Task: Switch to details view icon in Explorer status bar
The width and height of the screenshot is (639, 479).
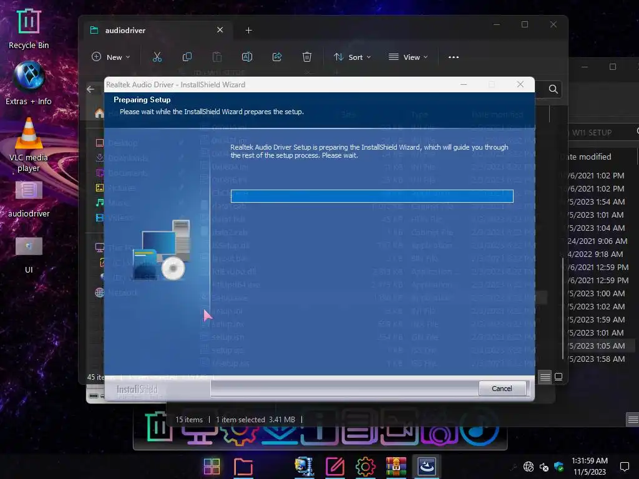Action: [545, 377]
